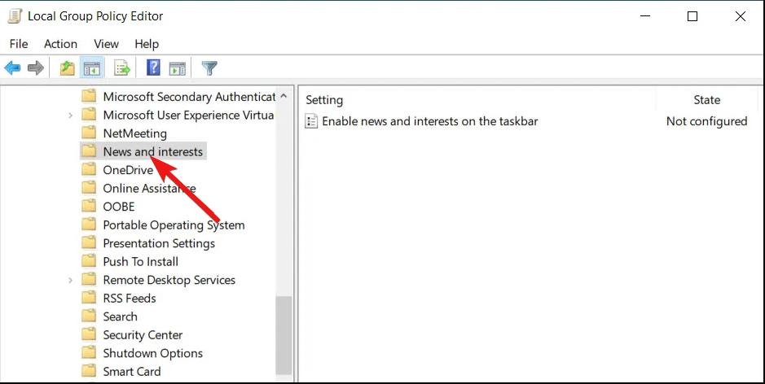
Task: Open the View menu
Action: [107, 44]
